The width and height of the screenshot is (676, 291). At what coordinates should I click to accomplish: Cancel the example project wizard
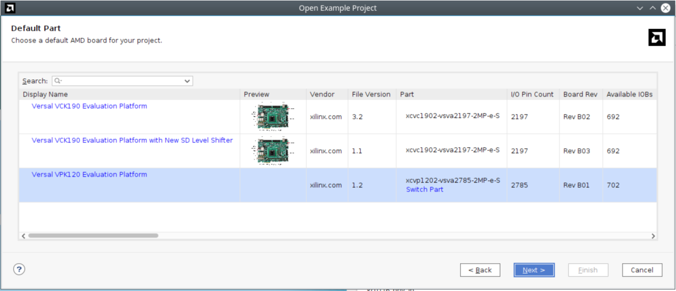(x=642, y=270)
